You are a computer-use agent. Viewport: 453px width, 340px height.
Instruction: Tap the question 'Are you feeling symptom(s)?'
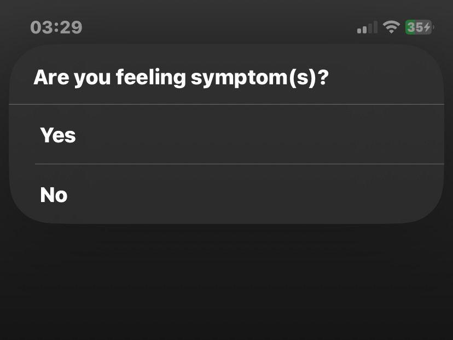181,77
